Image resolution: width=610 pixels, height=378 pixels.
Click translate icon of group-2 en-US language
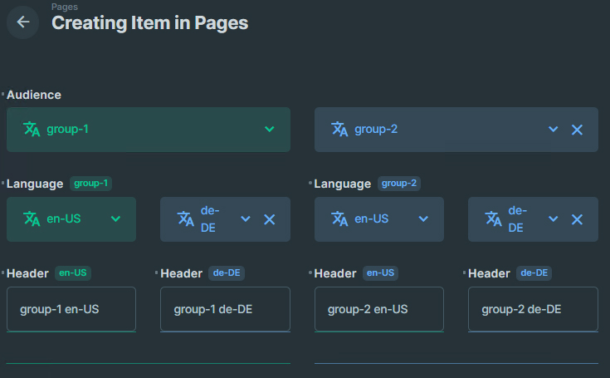pyautogui.click(x=339, y=218)
